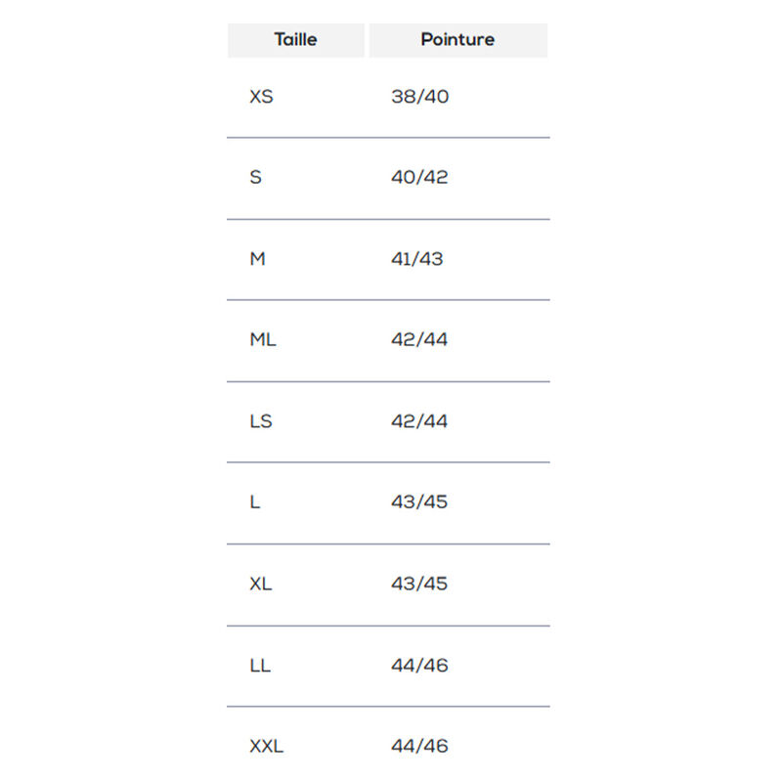Select the LL size label
The width and height of the screenshot is (782, 782).
tap(260, 666)
